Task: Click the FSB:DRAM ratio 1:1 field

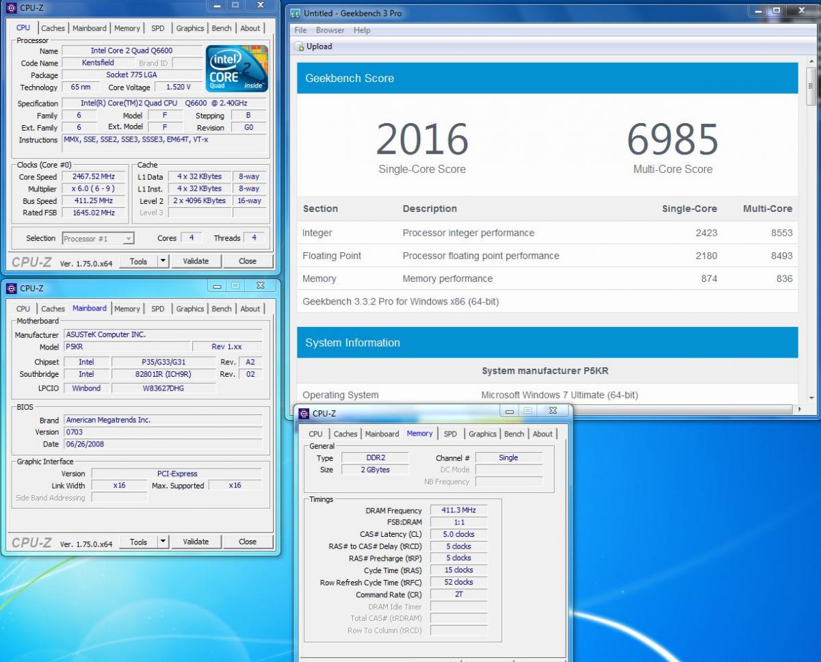Action: click(459, 522)
